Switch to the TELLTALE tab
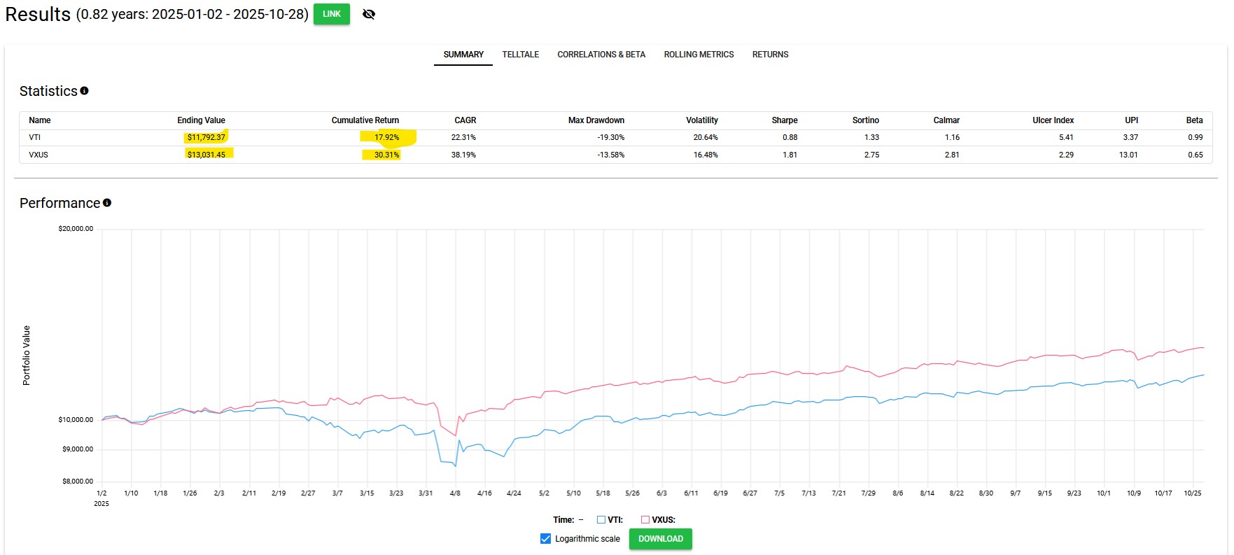 pos(521,55)
